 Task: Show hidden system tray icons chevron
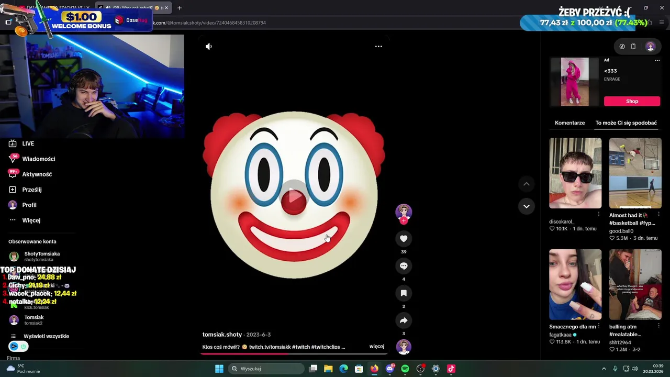(x=604, y=369)
